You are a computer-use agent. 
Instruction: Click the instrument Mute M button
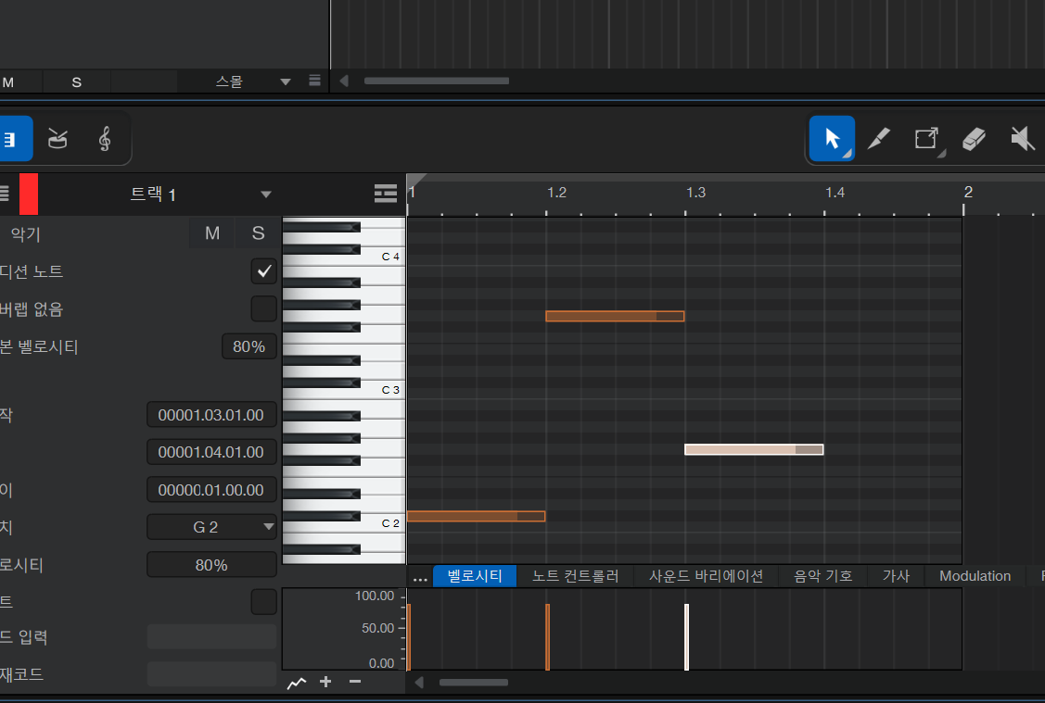click(212, 233)
